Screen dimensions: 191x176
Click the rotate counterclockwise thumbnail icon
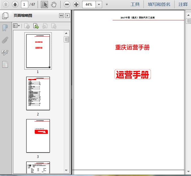45,26
